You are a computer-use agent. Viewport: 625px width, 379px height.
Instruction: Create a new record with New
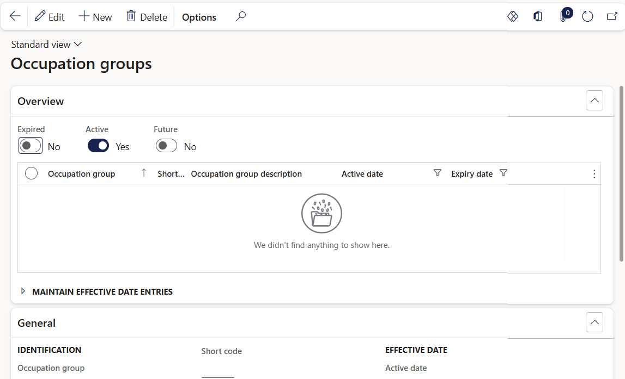pos(95,17)
